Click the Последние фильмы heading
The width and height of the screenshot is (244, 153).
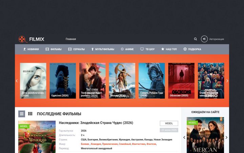(x=59, y=114)
